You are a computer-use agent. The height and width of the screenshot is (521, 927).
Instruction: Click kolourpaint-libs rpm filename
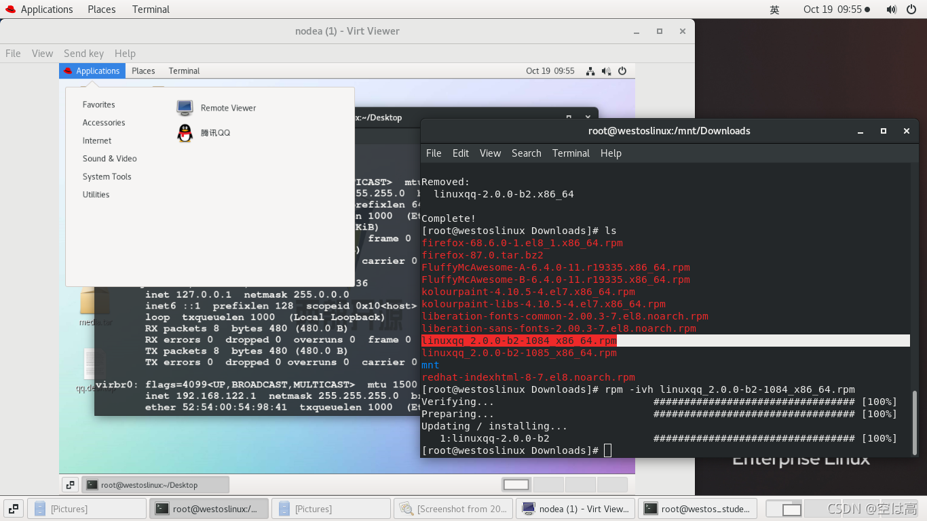point(544,304)
